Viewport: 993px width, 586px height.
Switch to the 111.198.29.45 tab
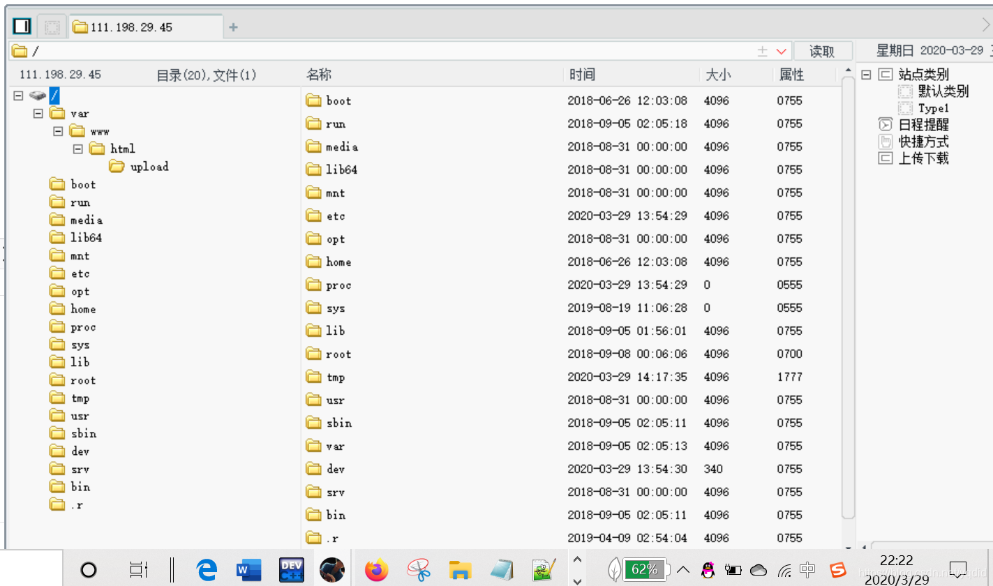145,27
